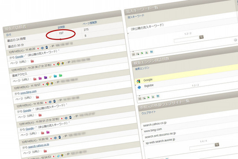
Task: Sort by ウェブサイト column header
Action: [x=149, y=113]
